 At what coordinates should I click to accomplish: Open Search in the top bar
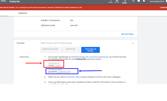tap(111, 1)
